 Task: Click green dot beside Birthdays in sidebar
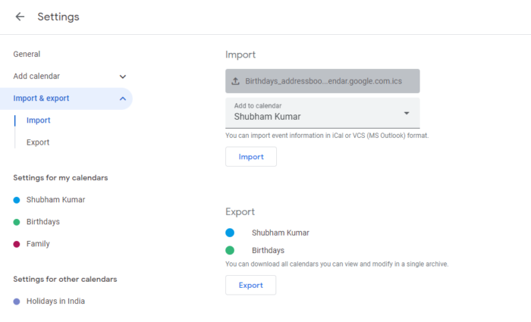[17, 222]
